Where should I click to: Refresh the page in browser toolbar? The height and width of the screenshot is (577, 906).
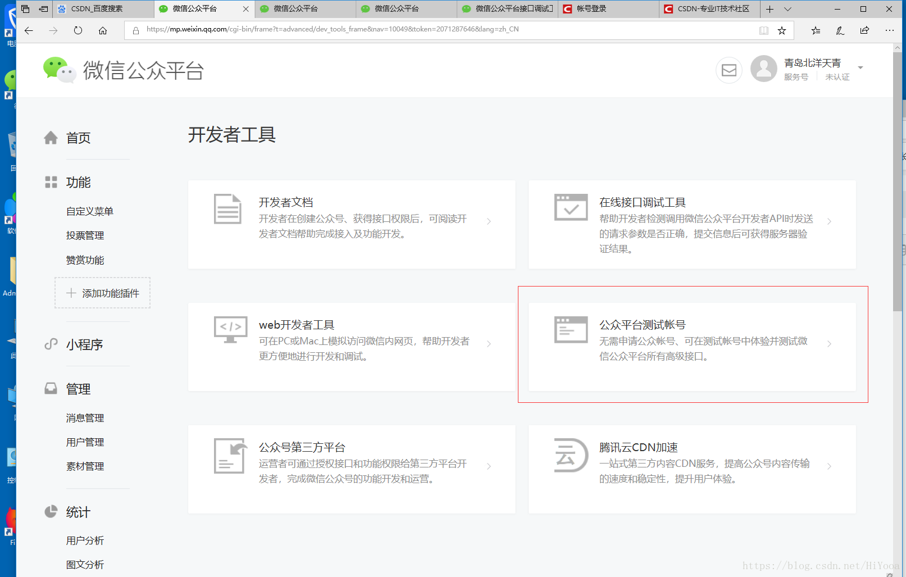(78, 30)
